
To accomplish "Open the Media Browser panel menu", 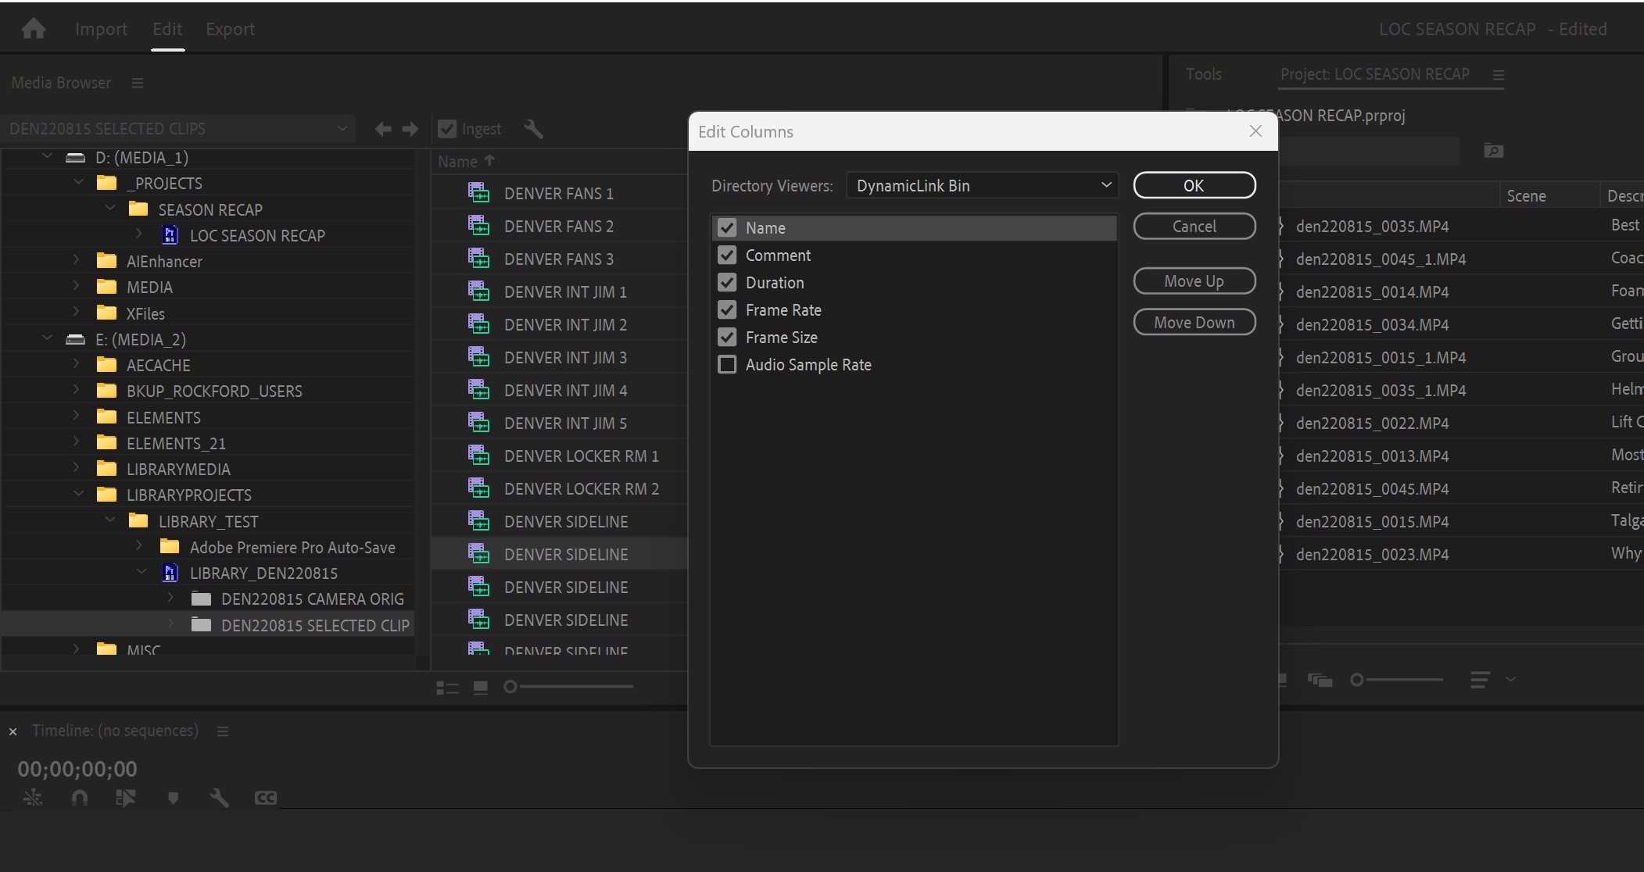I will pyautogui.click(x=138, y=82).
